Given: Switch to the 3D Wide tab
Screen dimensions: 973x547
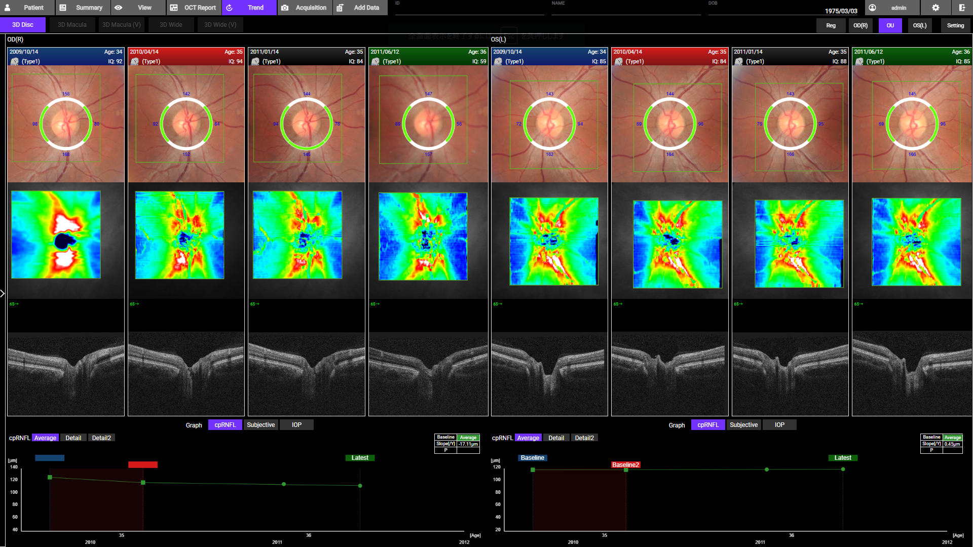Looking at the screenshot, I should pos(171,25).
